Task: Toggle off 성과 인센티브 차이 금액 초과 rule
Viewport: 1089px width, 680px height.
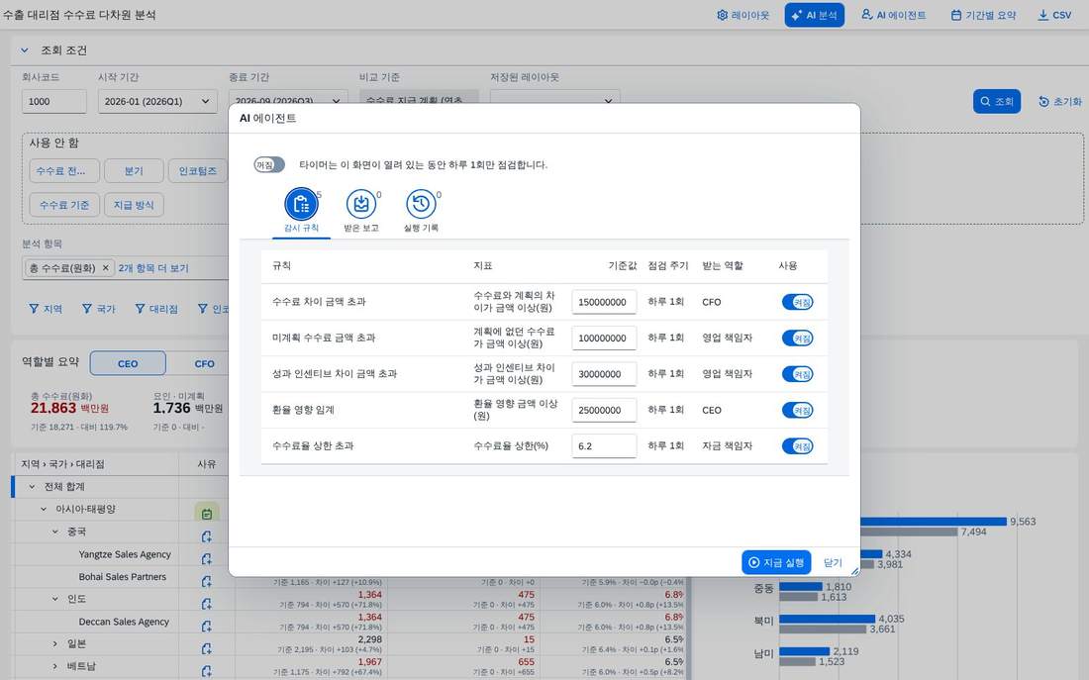Action: [x=797, y=374]
